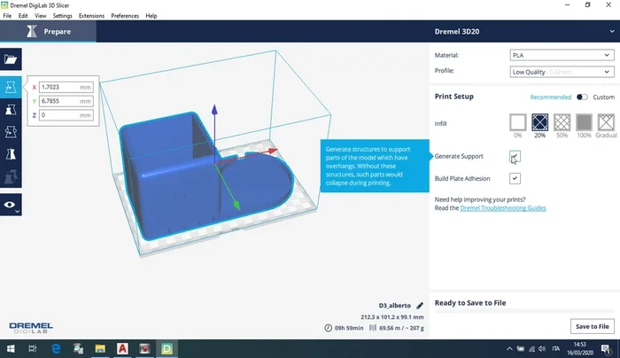Screen dimensions: 620x358
Task: Open file with the folder icon
Action: (12, 60)
